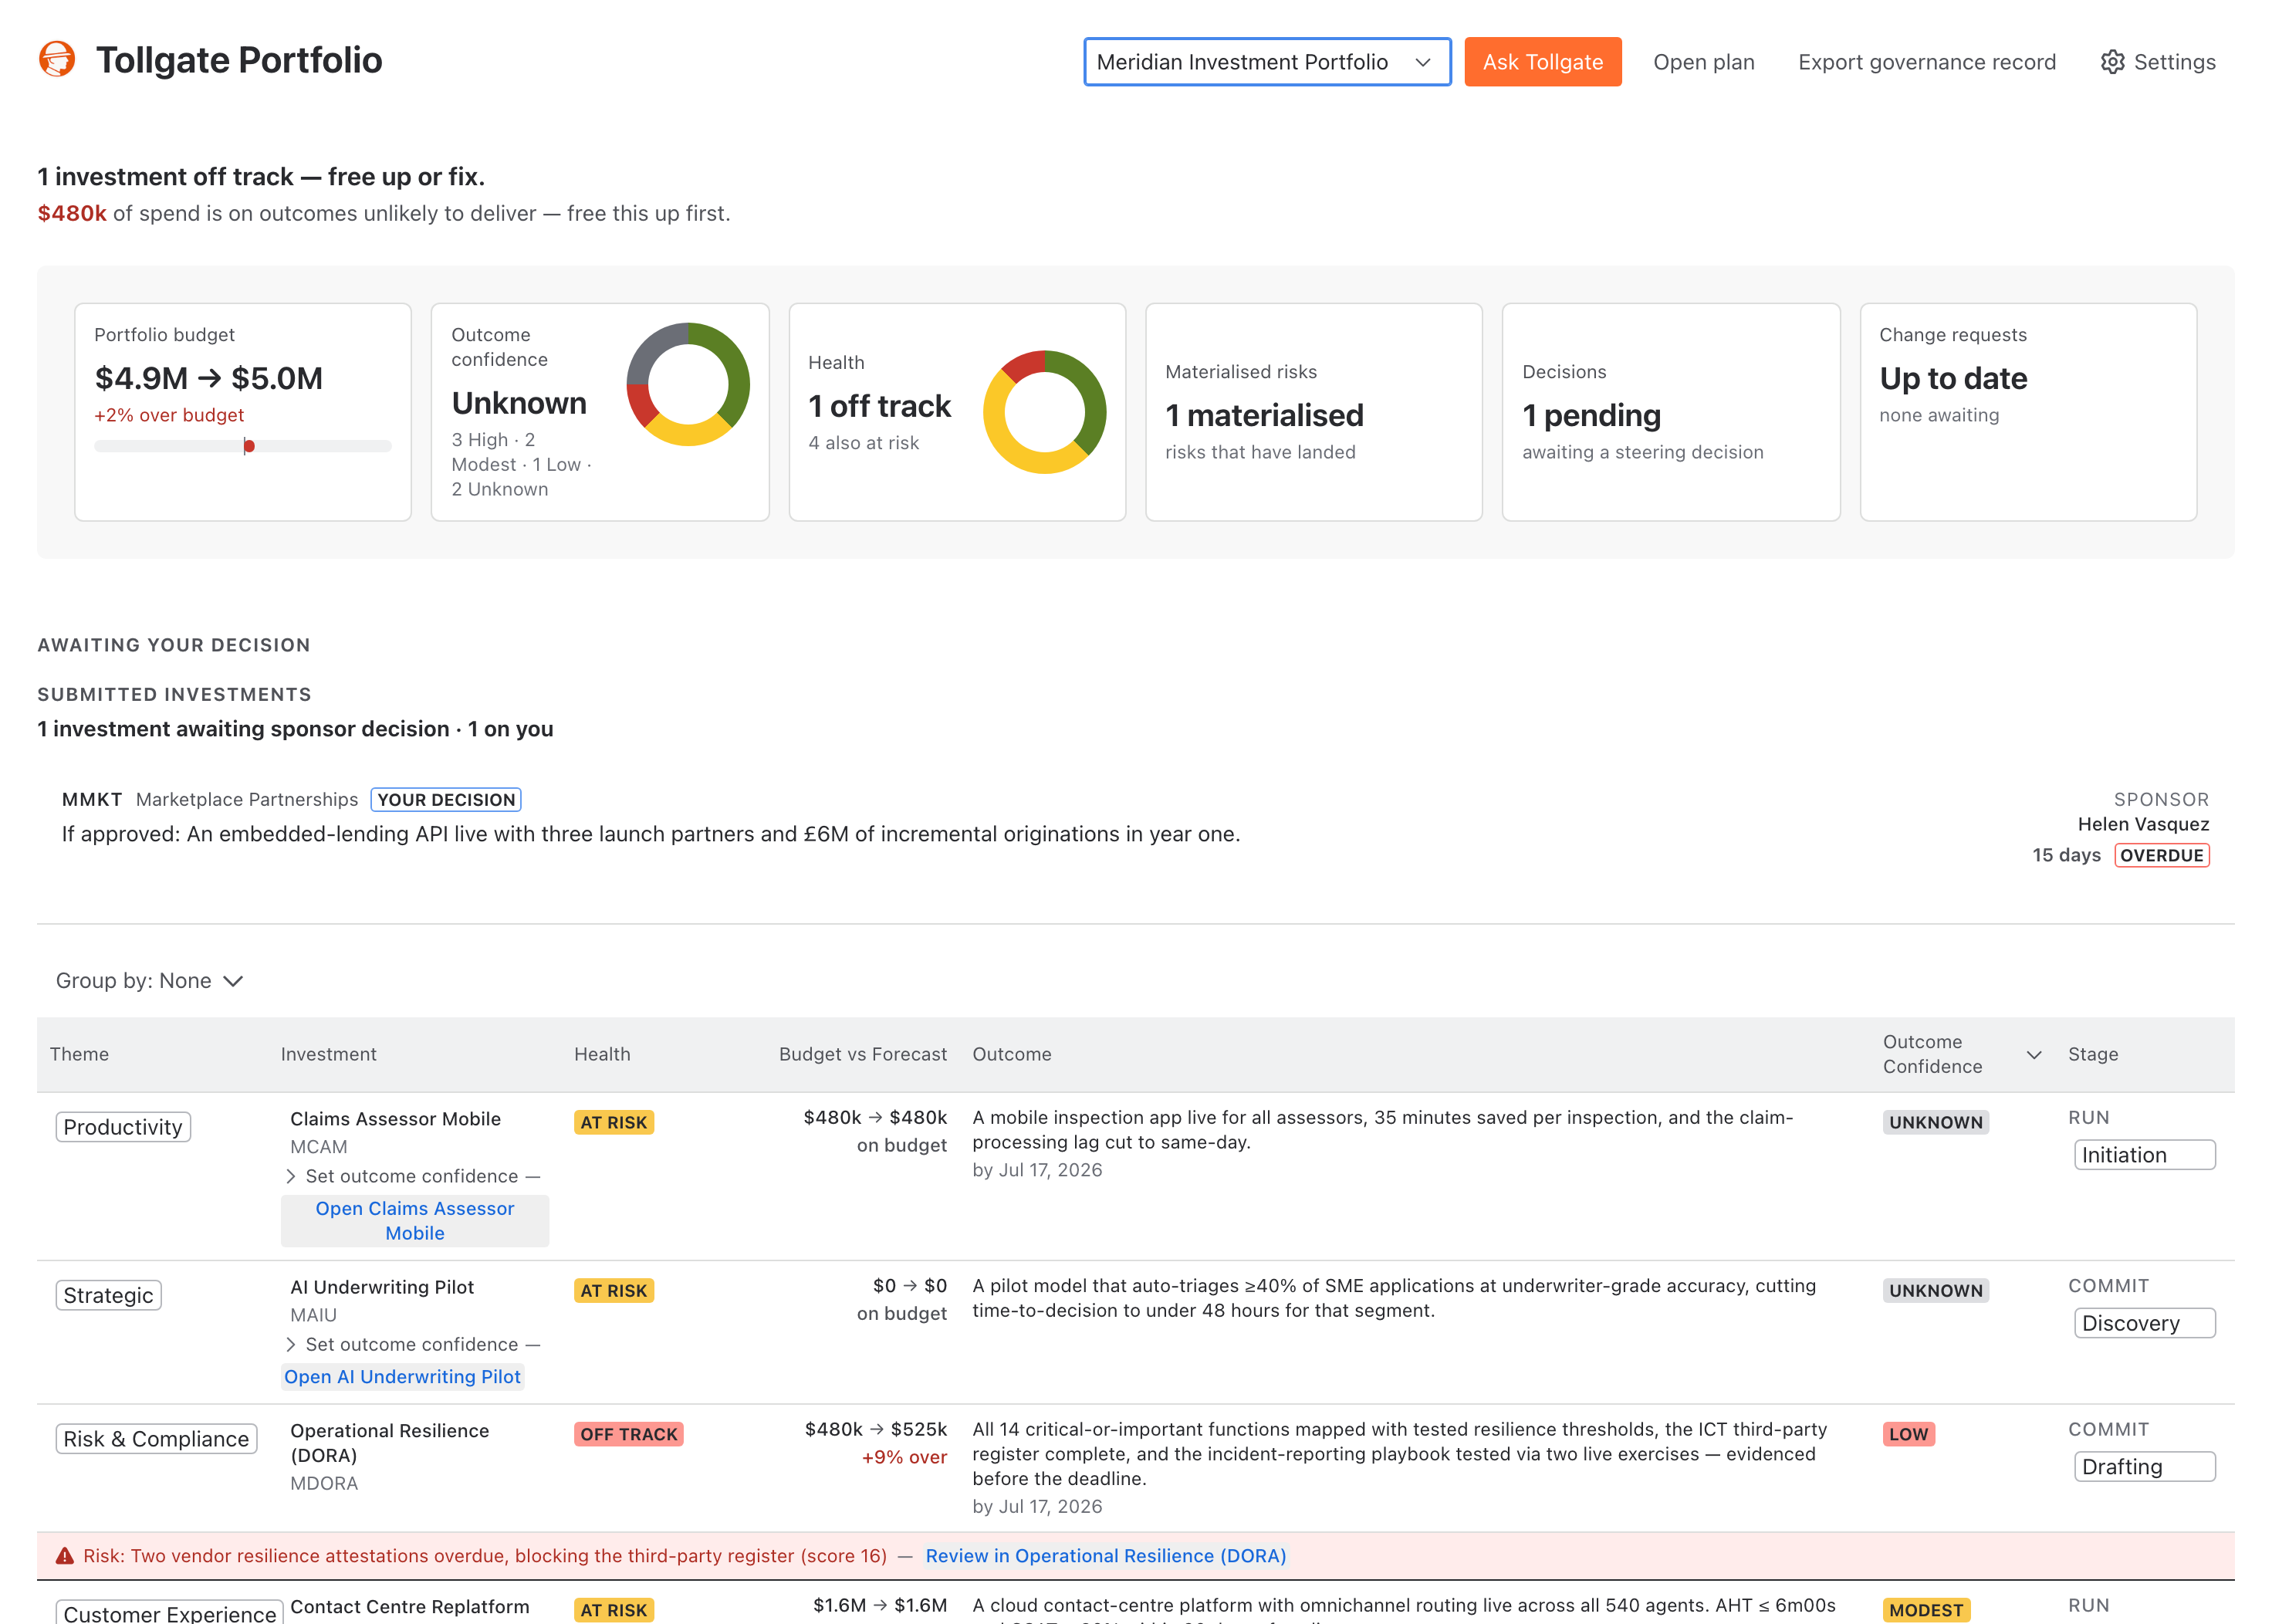Select the Operational Resilience (DORA) investment name
Image resolution: width=2272 pixels, height=1624 pixels.
point(390,1443)
